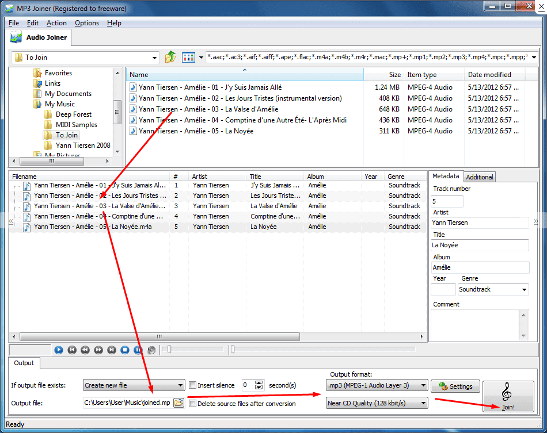Click the view mode grid icon
Viewport: 547px width, 433px height.
tap(188, 57)
